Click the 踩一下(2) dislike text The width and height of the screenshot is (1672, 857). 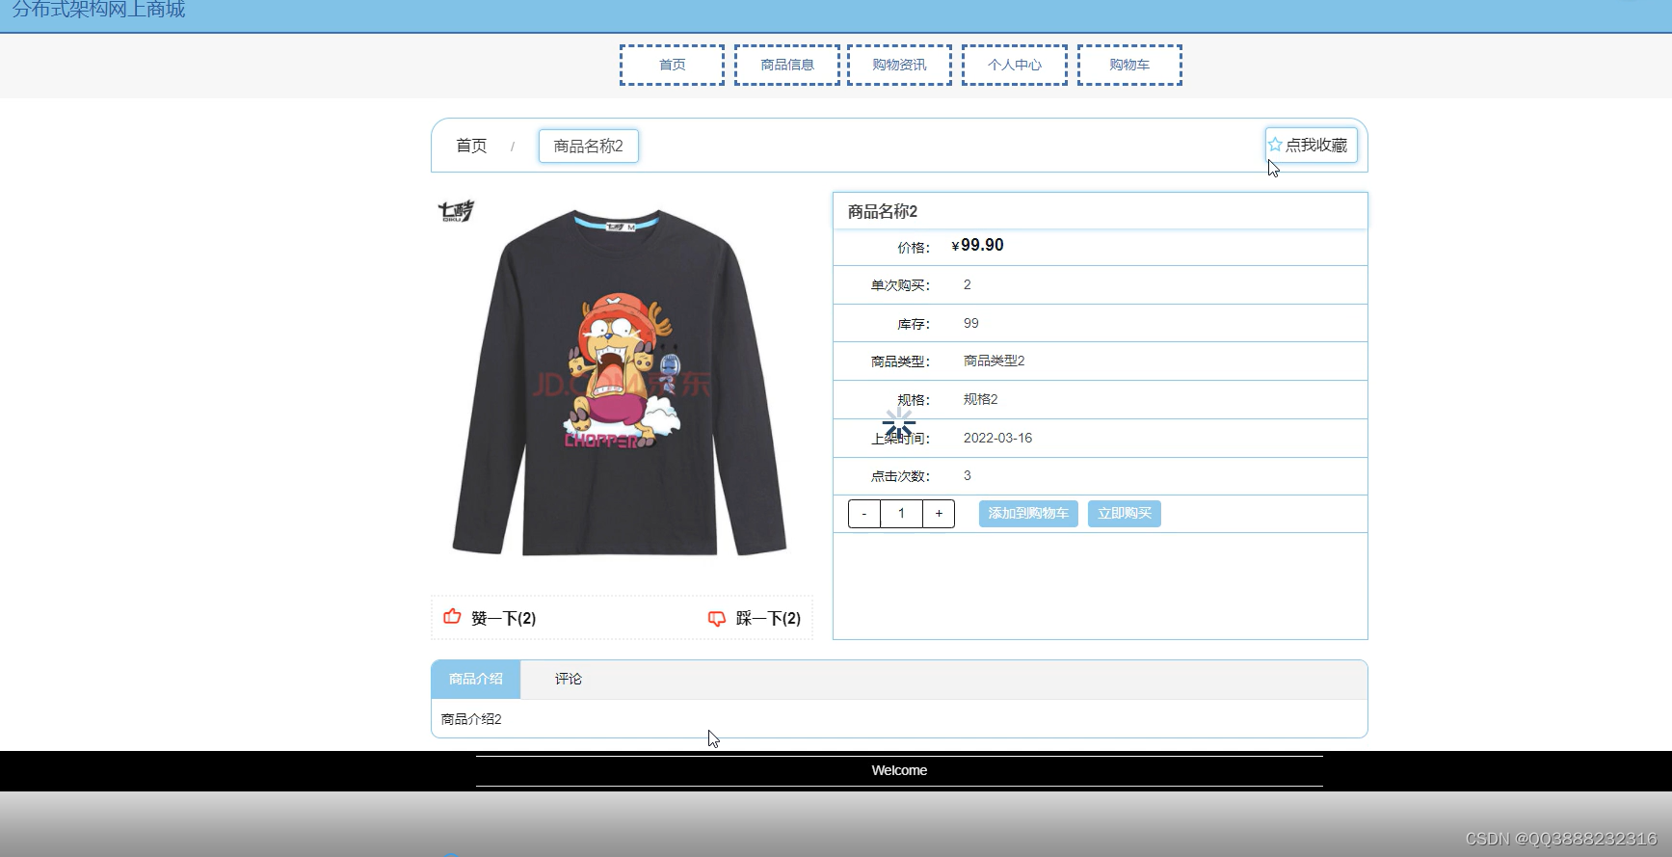point(768,619)
